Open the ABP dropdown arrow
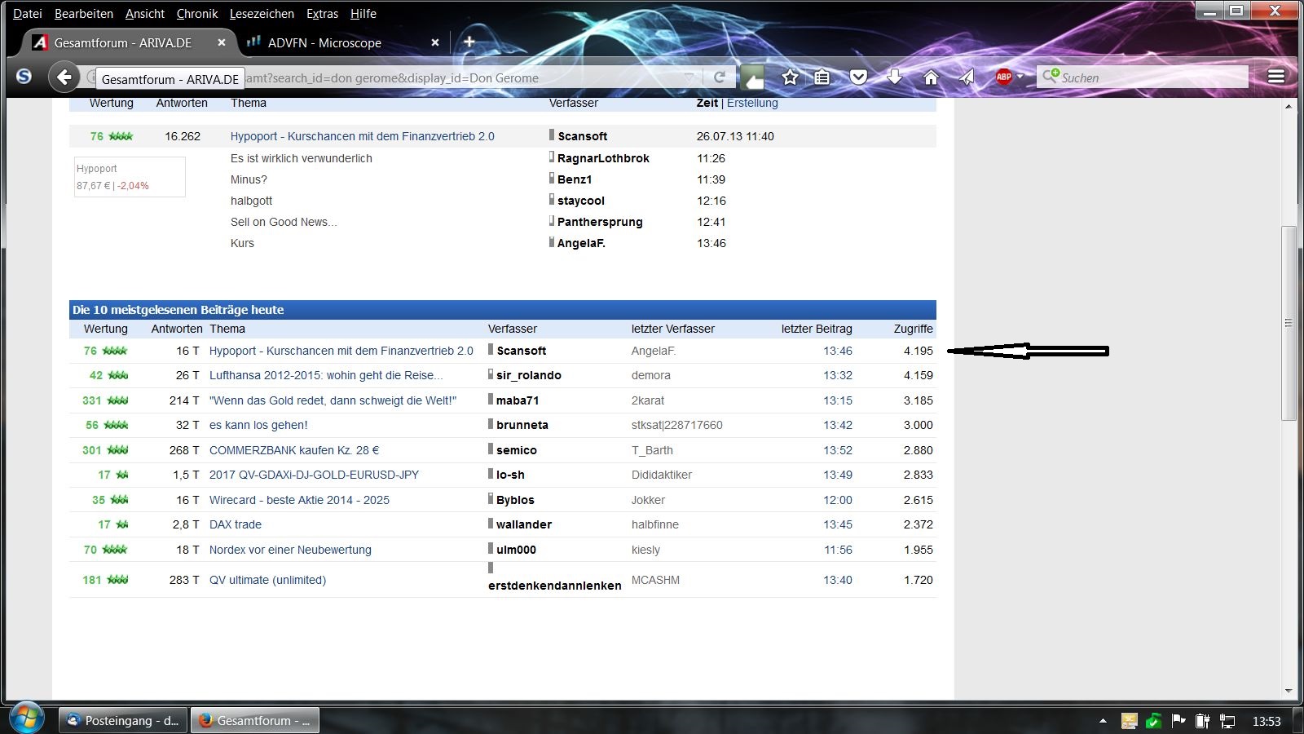The height and width of the screenshot is (734, 1304). 1020,77
